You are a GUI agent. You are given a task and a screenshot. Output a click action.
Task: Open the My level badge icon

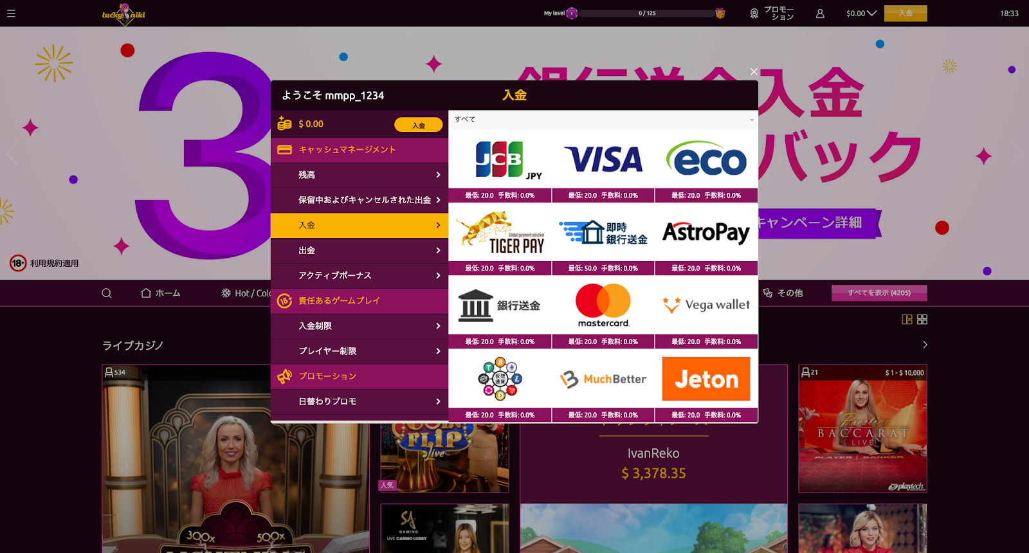tap(571, 14)
